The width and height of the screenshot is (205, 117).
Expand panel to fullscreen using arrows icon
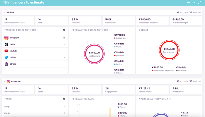tap(199, 2)
